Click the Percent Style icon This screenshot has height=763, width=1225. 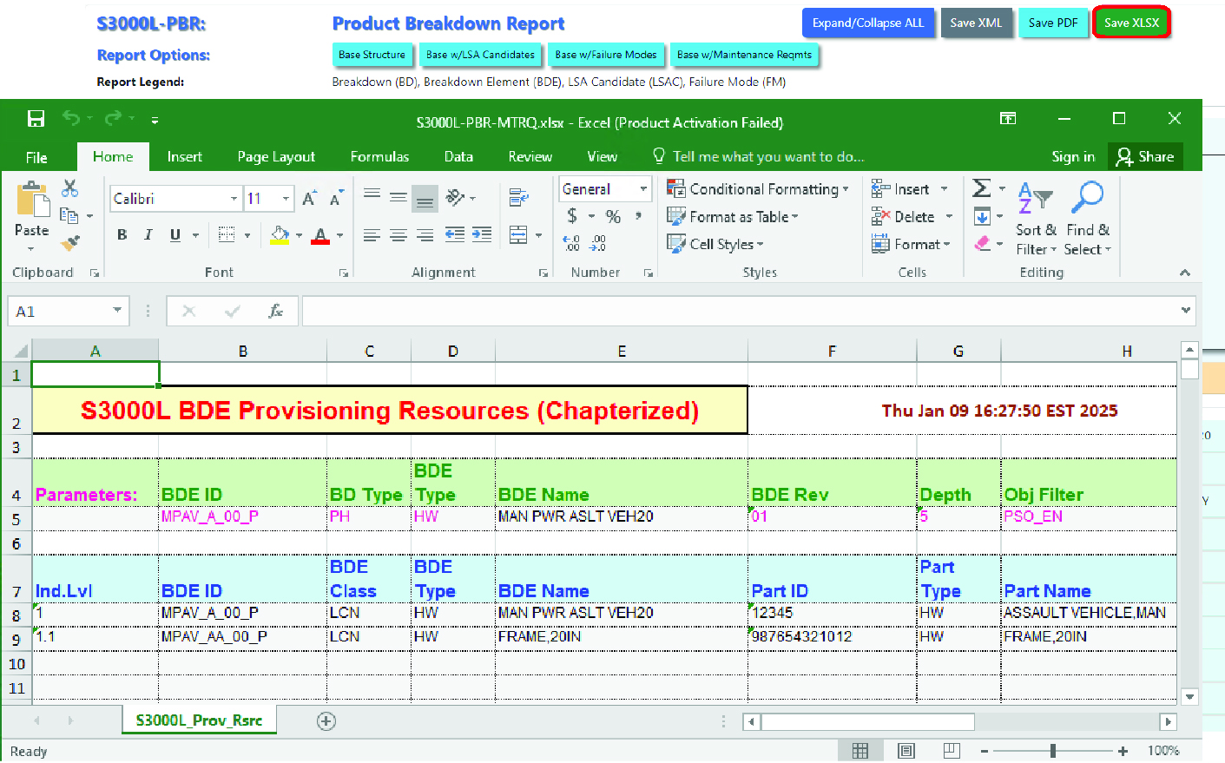point(613,215)
